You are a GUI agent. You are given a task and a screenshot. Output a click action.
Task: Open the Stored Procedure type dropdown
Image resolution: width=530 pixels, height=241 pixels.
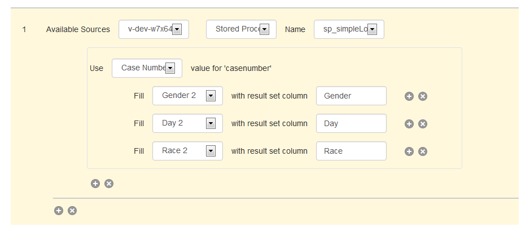(242, 29)
